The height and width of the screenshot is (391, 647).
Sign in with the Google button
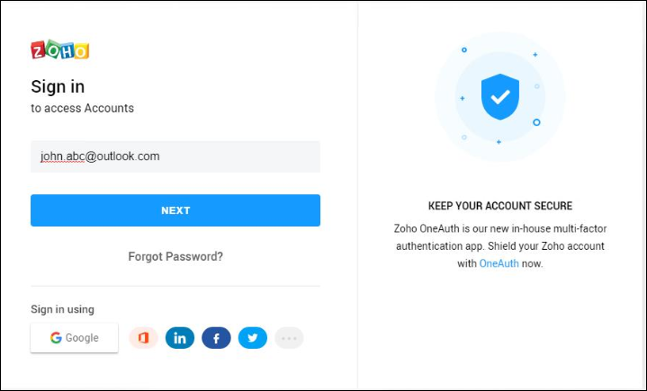(75, 338)
